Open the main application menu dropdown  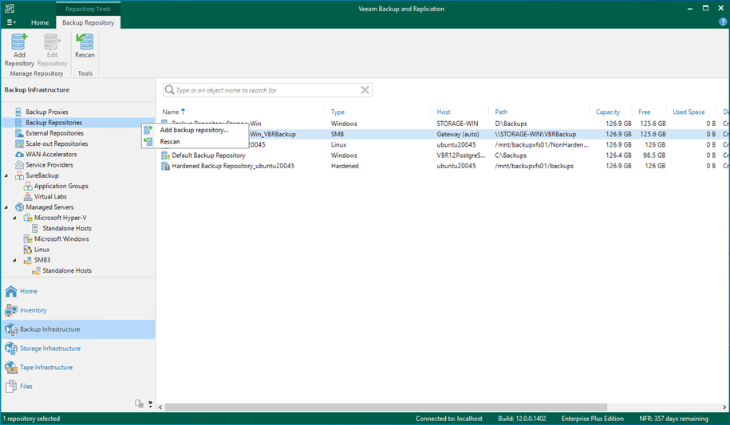(x=11, y=23)
